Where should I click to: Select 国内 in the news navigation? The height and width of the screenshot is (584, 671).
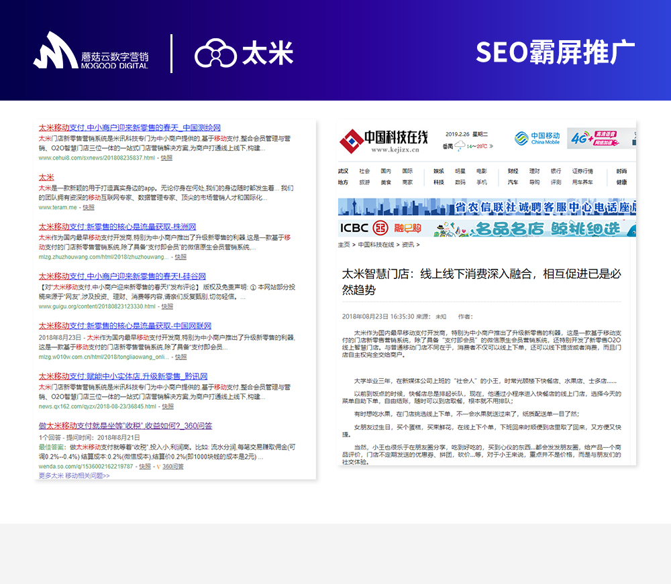coord(386,171)
